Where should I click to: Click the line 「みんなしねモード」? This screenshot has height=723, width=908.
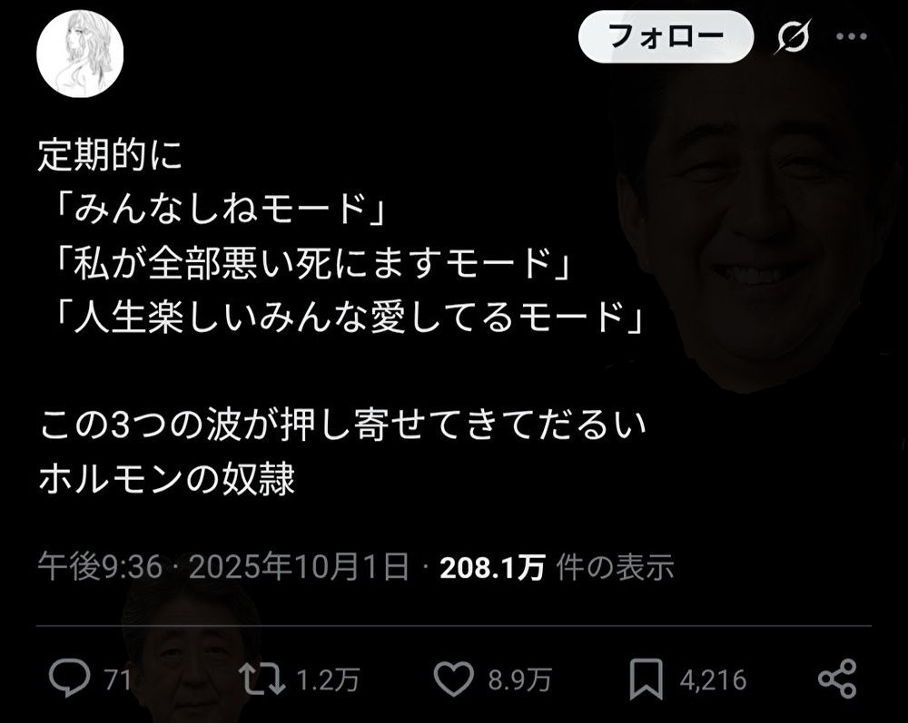[219, 208]
